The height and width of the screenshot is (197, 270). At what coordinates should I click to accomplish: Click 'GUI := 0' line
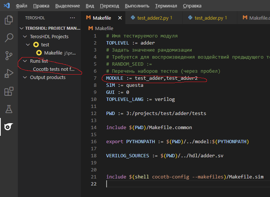coord(118,92)
